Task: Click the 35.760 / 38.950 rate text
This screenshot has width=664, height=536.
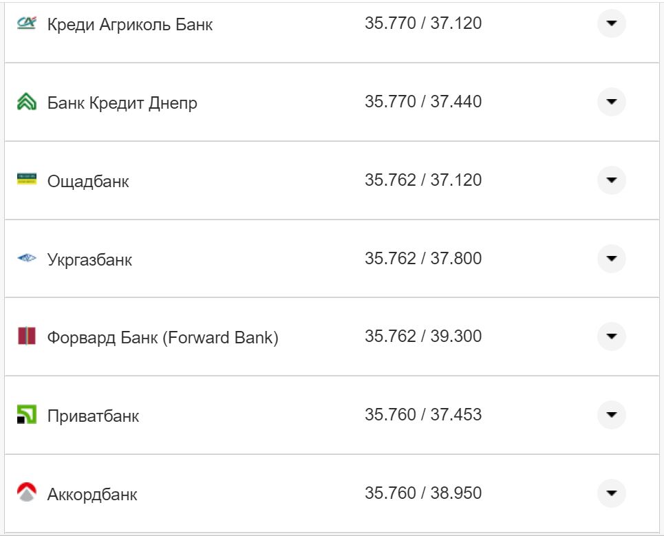Action: [425, 493]
